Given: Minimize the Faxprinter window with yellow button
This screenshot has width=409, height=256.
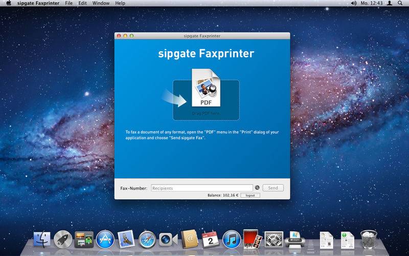Looking at the screenshot, I should click(x=125, y=36).
